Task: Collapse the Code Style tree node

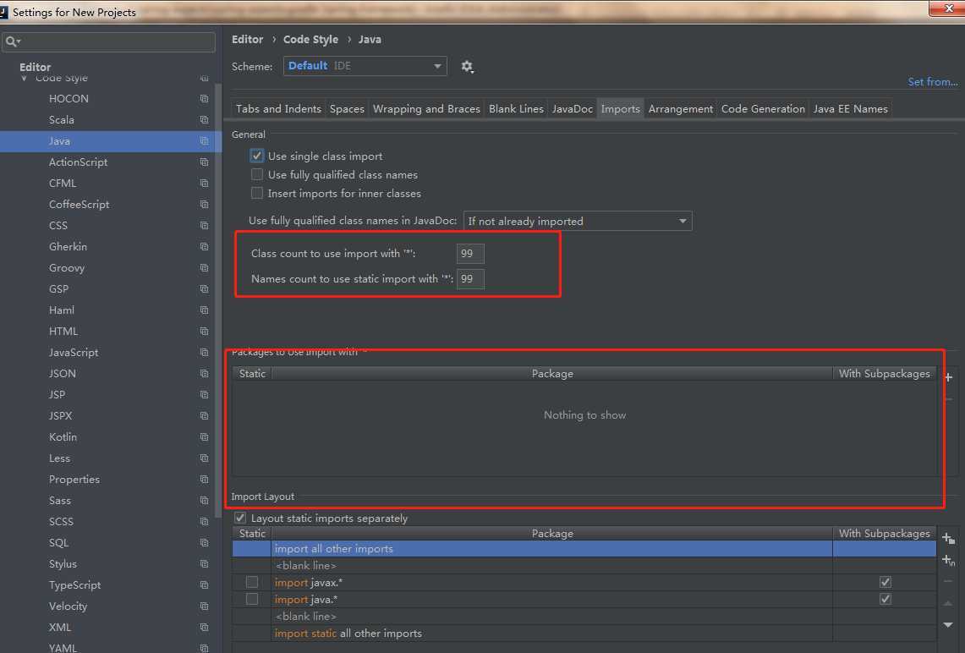Action: (24, 78)
